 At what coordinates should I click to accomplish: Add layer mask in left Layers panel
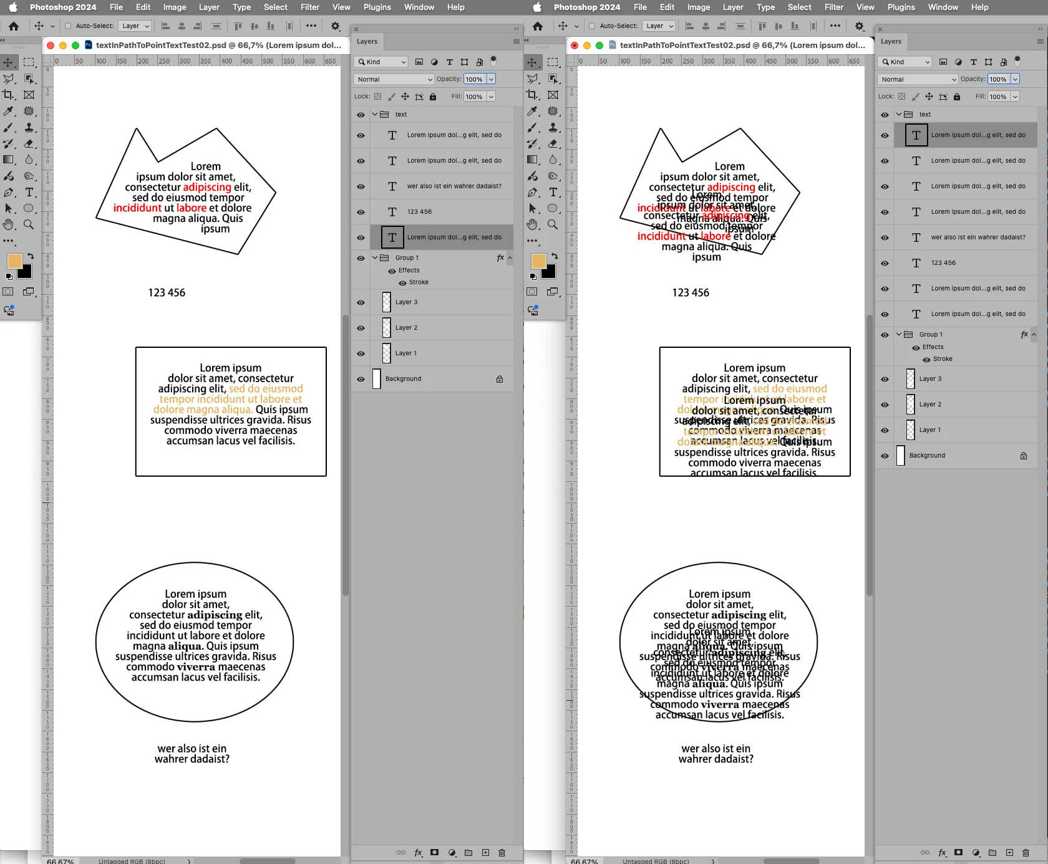(435, 853)
